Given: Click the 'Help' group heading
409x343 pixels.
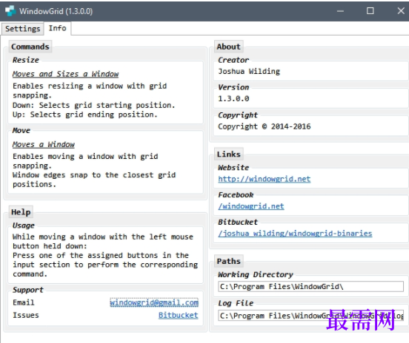Looking at the screenshot, I should [21, 212].
